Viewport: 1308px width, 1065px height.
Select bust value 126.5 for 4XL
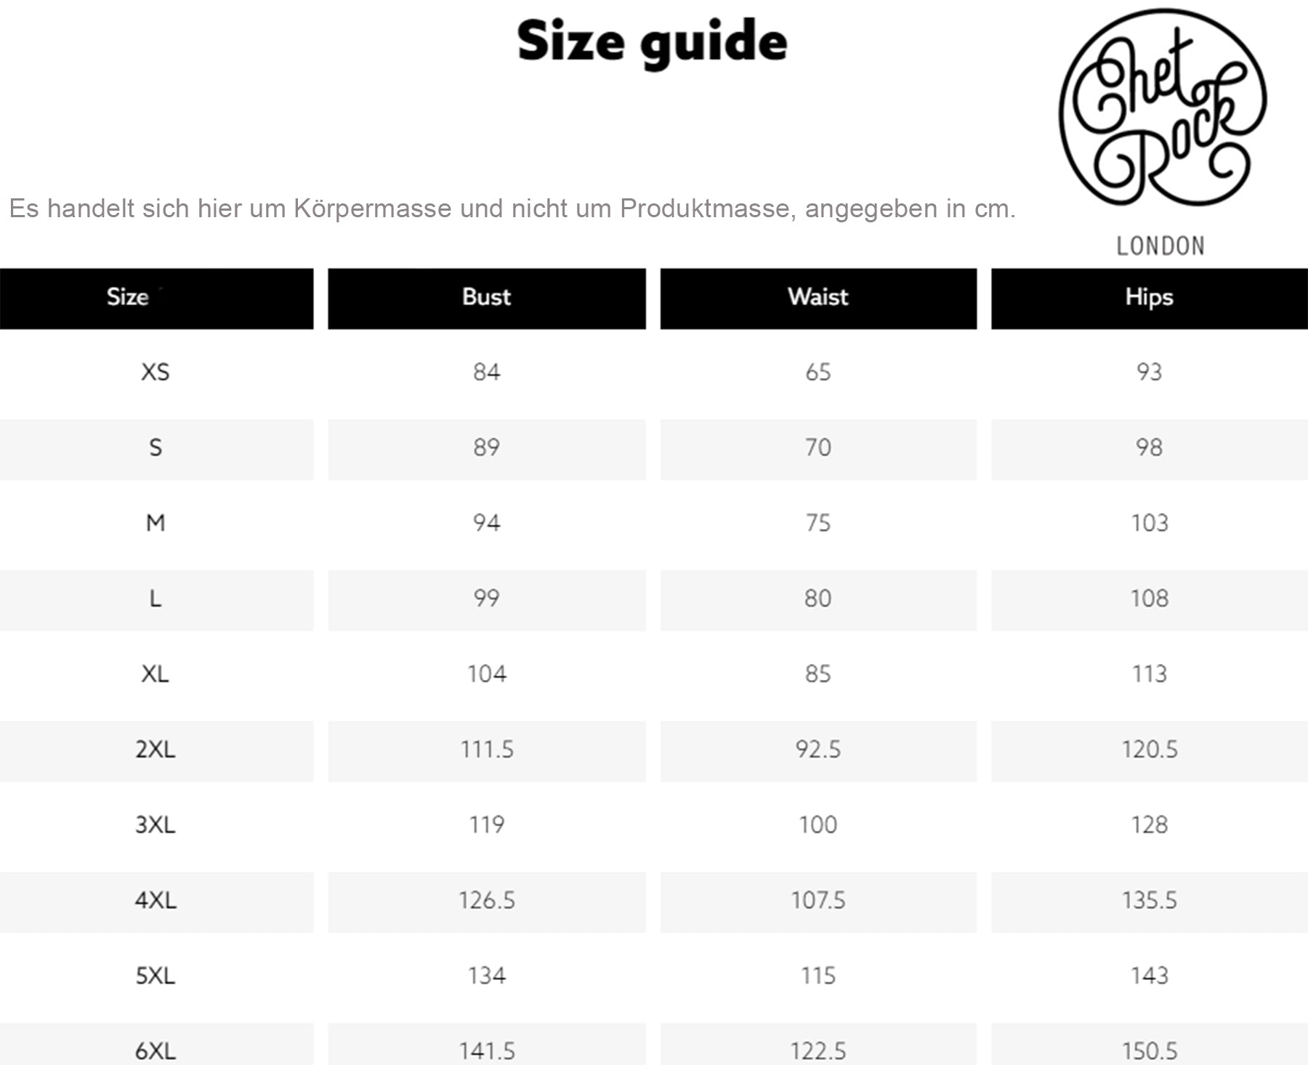tap(486, 901)
